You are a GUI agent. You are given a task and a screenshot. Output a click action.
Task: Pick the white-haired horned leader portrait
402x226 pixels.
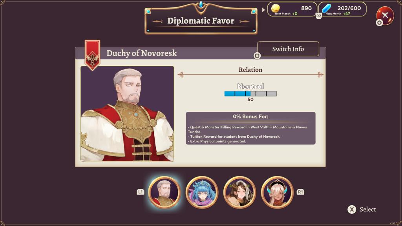tap(277, 192)
